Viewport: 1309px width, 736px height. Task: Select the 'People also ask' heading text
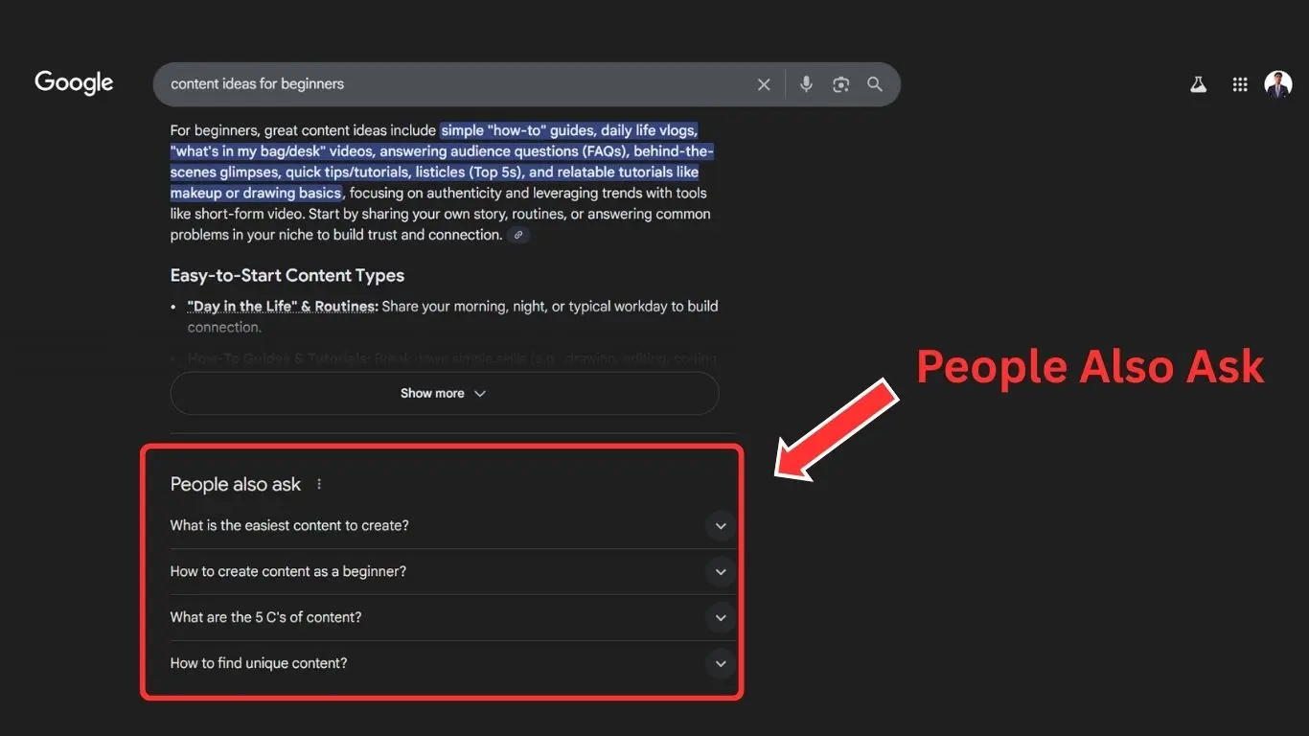point(236,484)
